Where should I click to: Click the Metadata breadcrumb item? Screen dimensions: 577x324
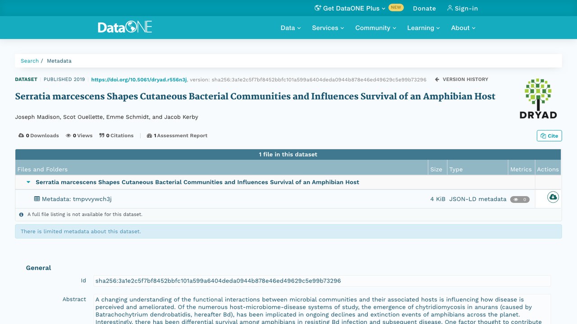tap(59, 61)
